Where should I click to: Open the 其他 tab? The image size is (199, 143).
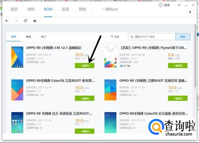pyautogui.click(x=82, y=9)
